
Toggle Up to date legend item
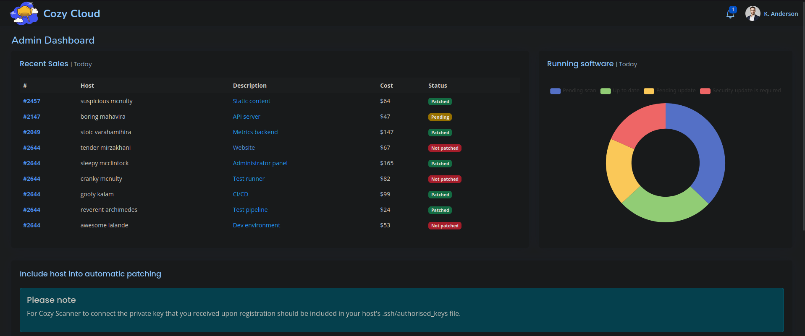(620, 91)
